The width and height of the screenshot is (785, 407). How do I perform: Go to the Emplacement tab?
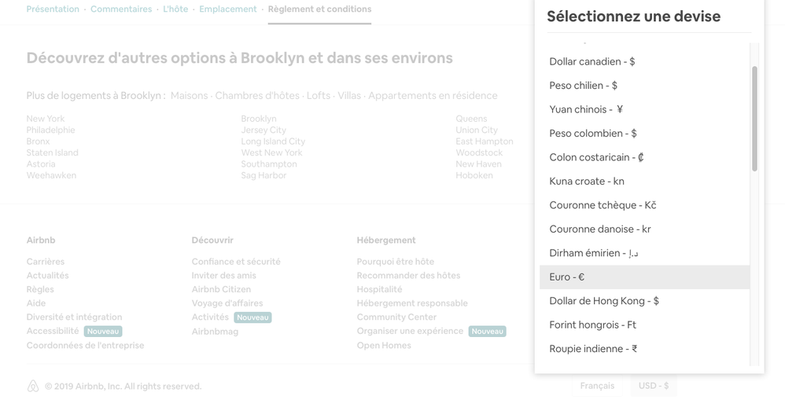[227, 9]
